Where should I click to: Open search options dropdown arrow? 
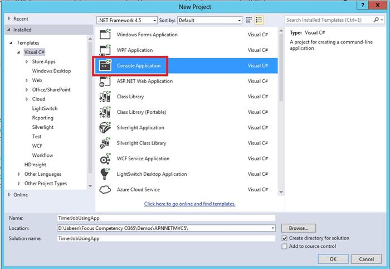tap(382, 20)
